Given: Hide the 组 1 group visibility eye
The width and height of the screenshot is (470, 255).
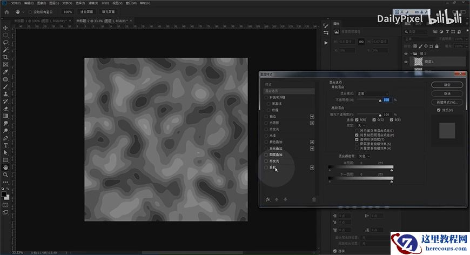Looking at the screenshot, I should 406,53.
